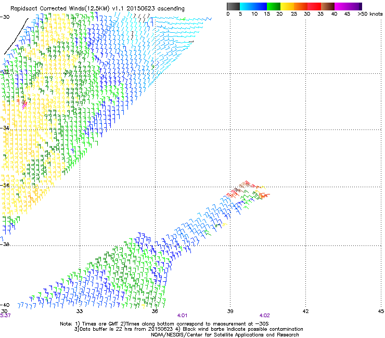The width and height of the screenshot is (385, 338).
Task: Click the magenta 40–45 knots legend segment
Action: pos(341,6)
